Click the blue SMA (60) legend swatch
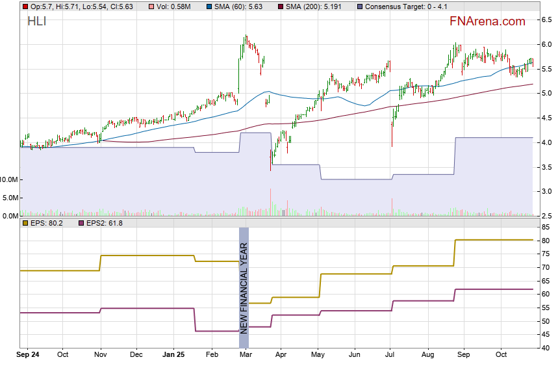 coord(209,7)
